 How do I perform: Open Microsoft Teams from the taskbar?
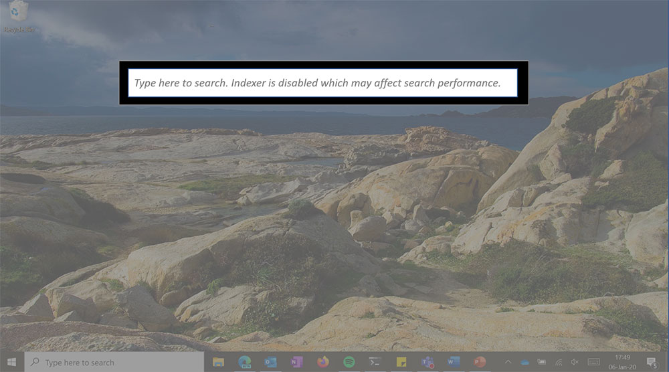tap(427, 362)
